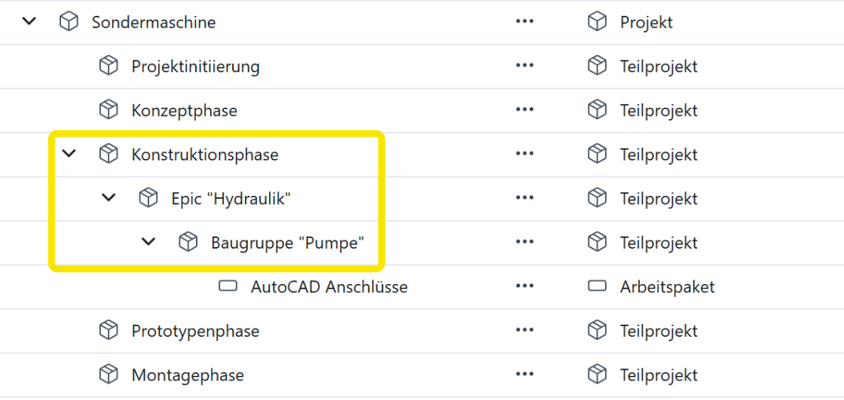Open the three-dot menu for AutoCAD Anschlüsse

524,286
